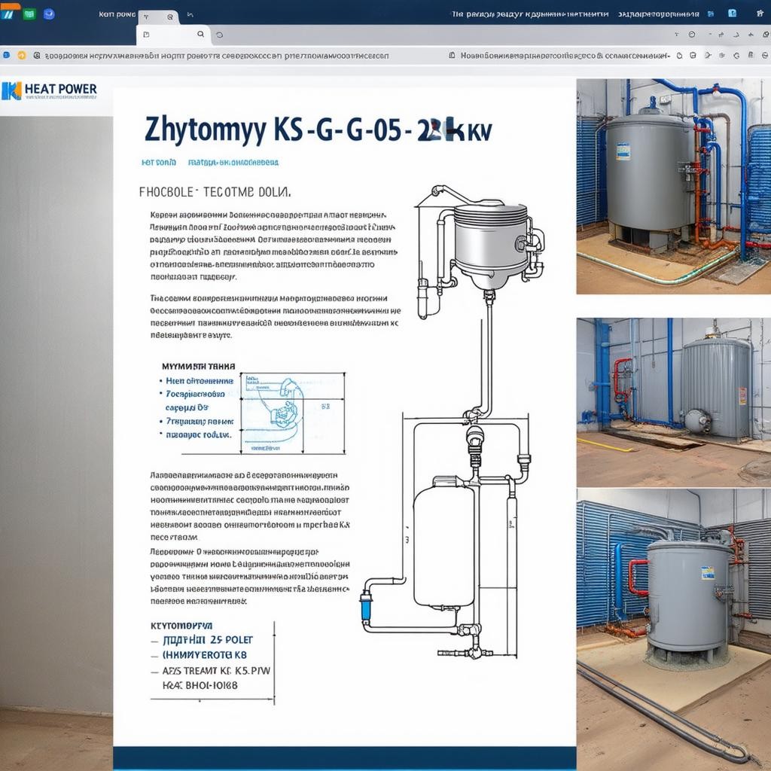
Task: Click the clock icon beside the active tab
Action: click(219, 35)
